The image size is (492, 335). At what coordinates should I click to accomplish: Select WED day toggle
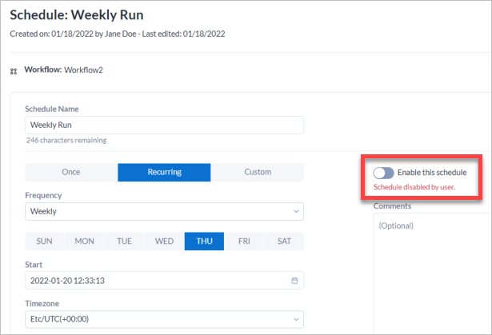[165, 241]
